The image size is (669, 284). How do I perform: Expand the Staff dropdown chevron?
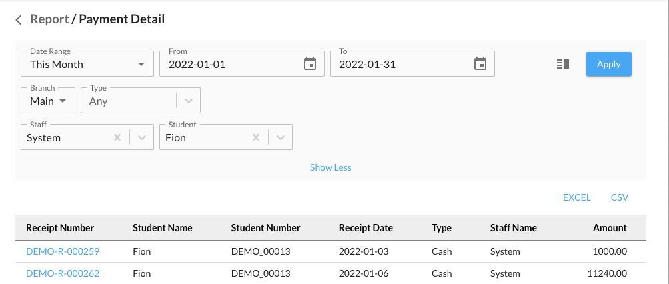(x=141, y=137)
